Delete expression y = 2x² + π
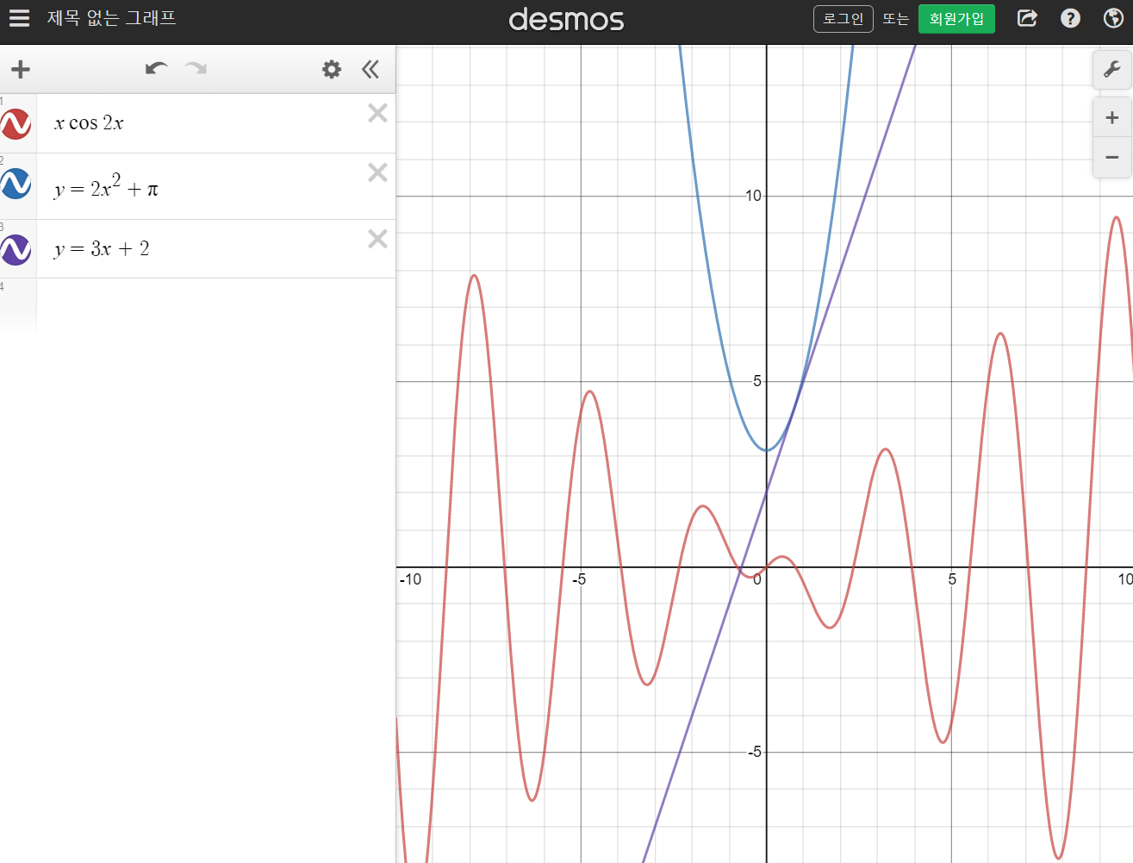This screenshot has height=863, width=1133. pos(377,172)
